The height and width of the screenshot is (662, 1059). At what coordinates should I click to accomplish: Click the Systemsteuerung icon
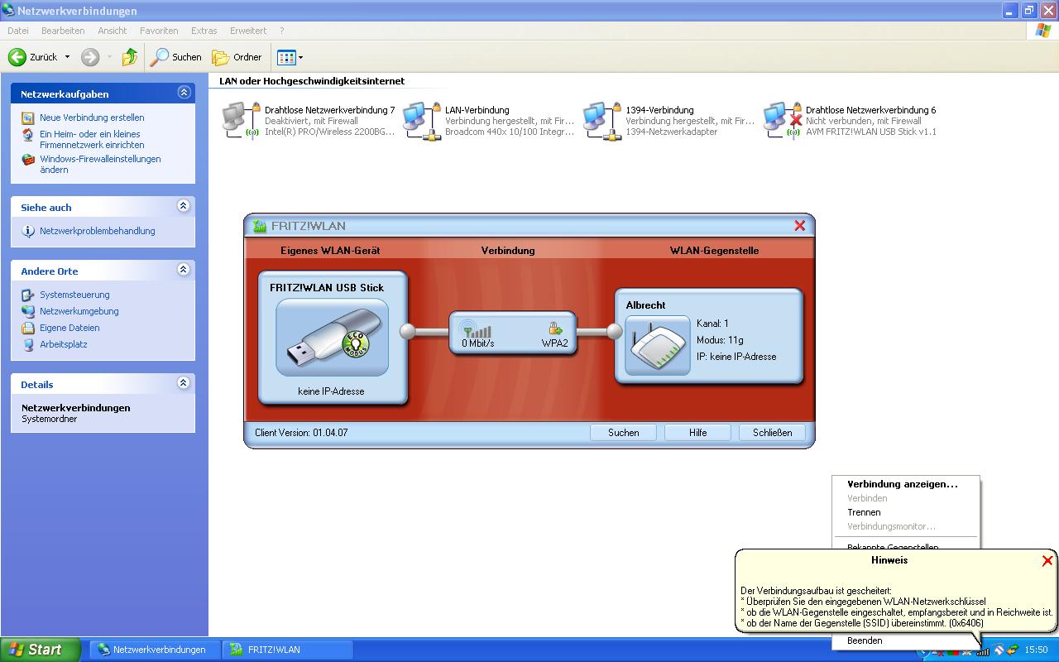[x=28, y=295]
